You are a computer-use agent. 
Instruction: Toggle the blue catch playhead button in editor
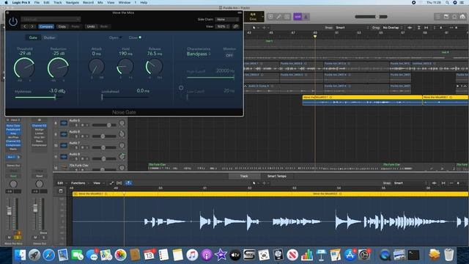[x=128, y=183]
